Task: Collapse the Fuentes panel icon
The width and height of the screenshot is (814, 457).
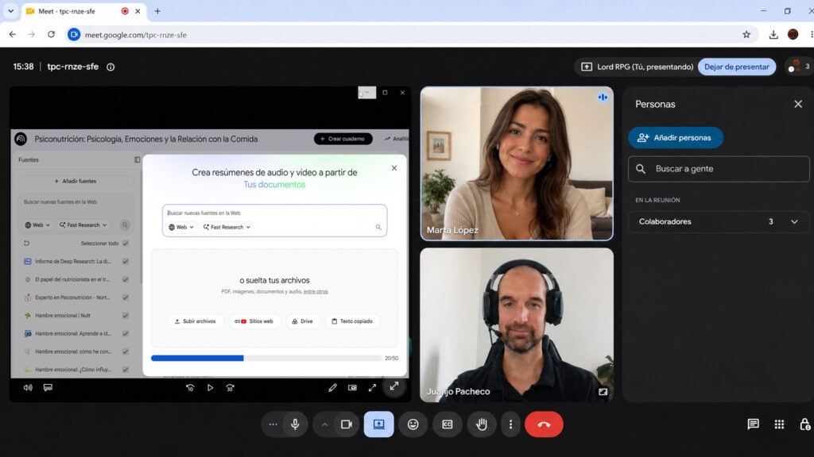Action: pyautogui.click(x=137, y=160)
